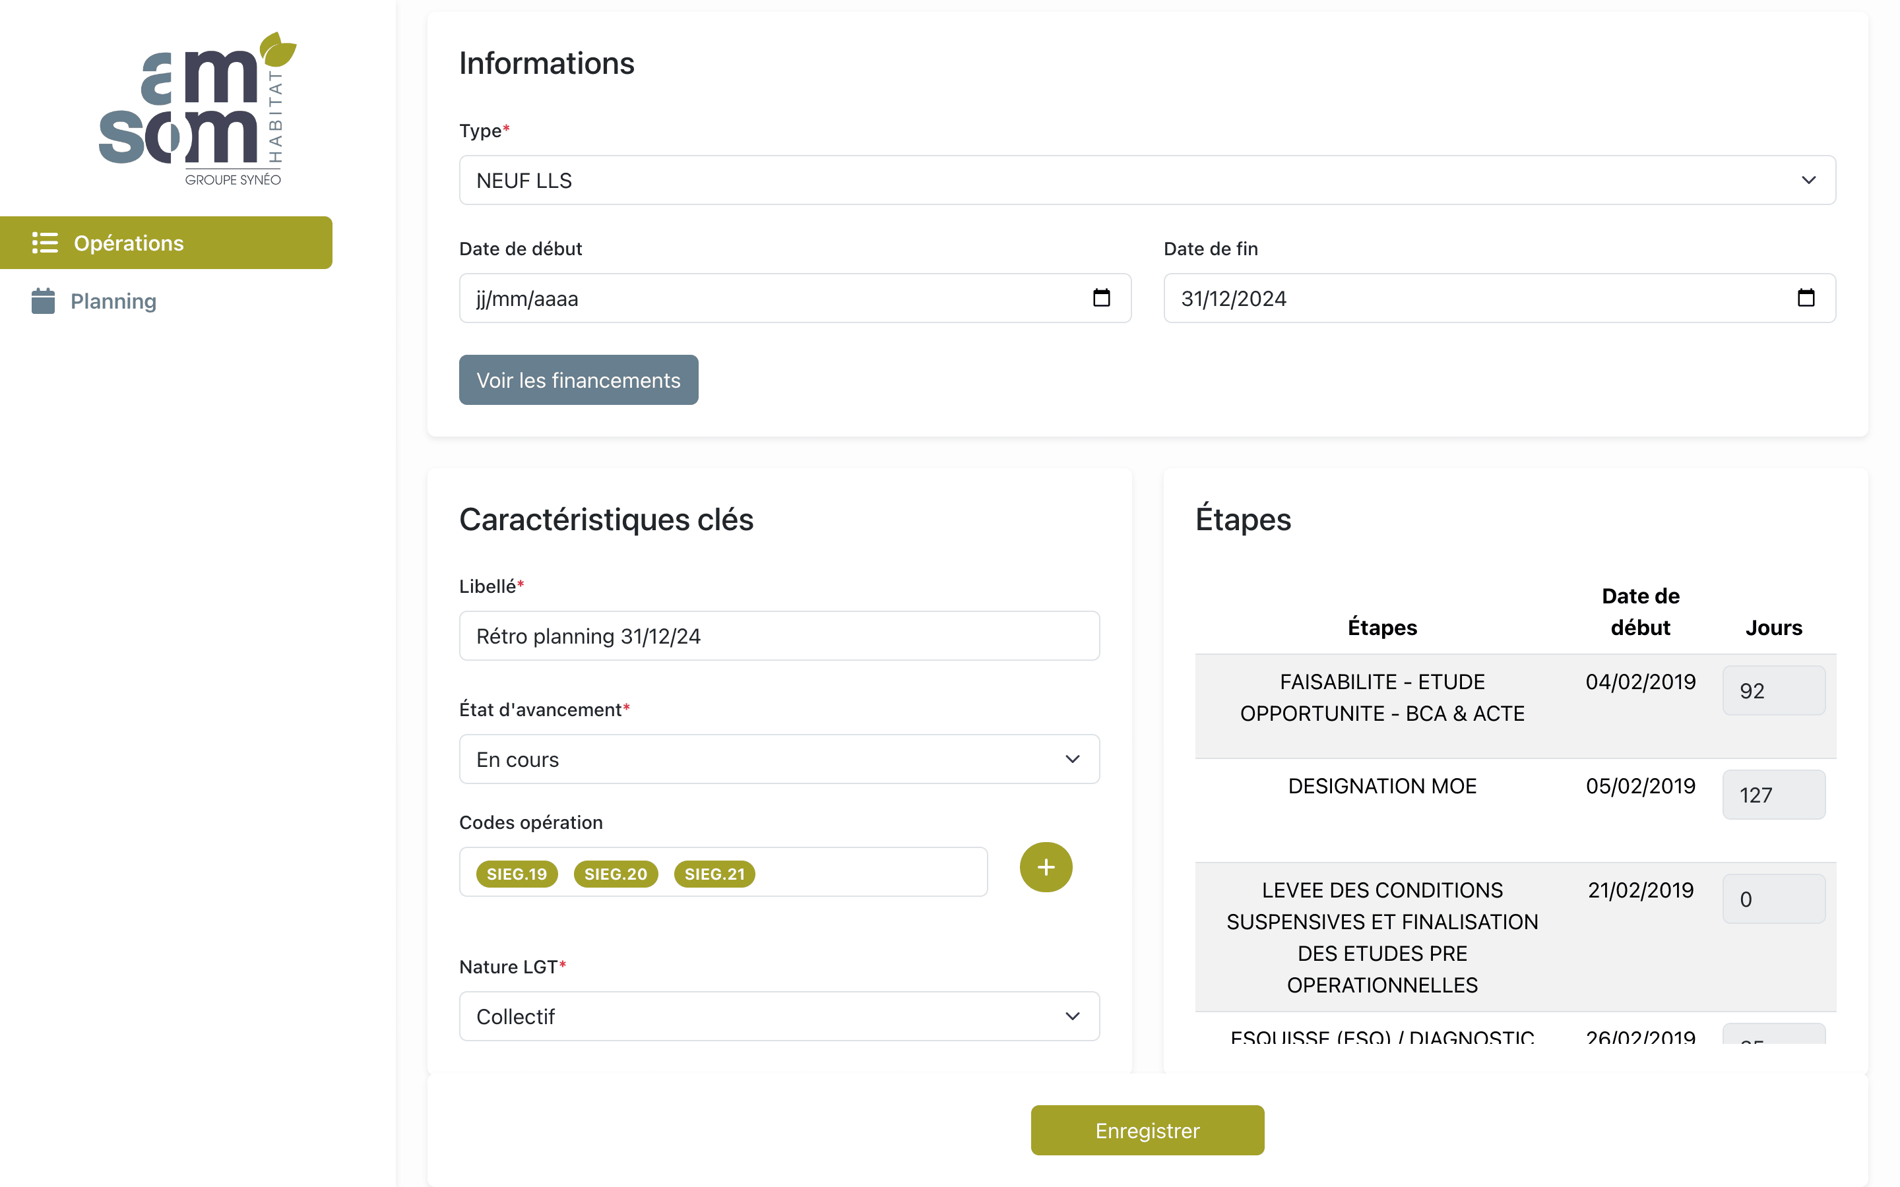Click the AMSOM Habitat logo
Screen dimensions: 1900x1187
pos(198,109)
